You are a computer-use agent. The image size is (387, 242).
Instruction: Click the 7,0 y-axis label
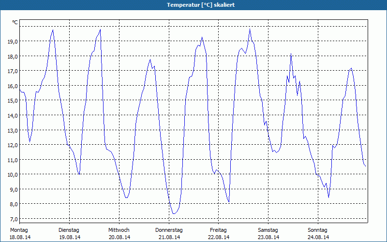click(x=14, y=219)
